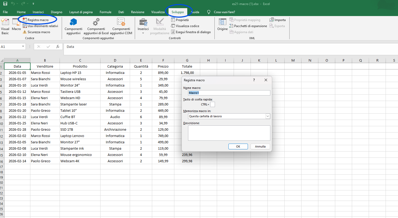This screenshot has width=398, height=218.
Task: Click Annulla in Registra macro dialog
Action: (260, 146)
